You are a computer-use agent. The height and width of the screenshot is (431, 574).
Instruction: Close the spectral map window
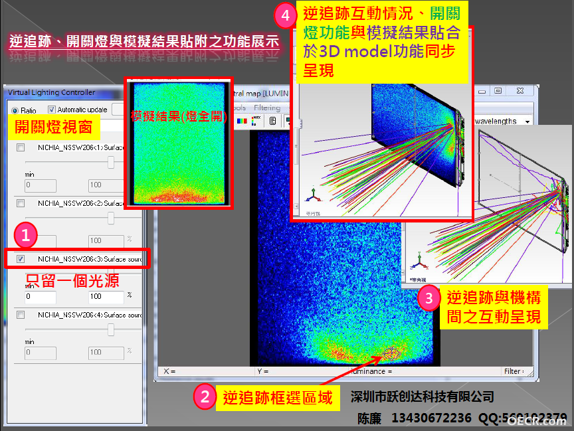click(x=520, y=91)
